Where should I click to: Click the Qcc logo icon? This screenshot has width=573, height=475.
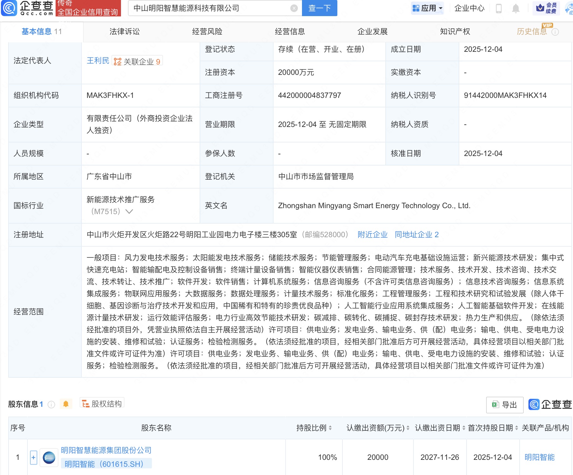(x=9, y=8)
